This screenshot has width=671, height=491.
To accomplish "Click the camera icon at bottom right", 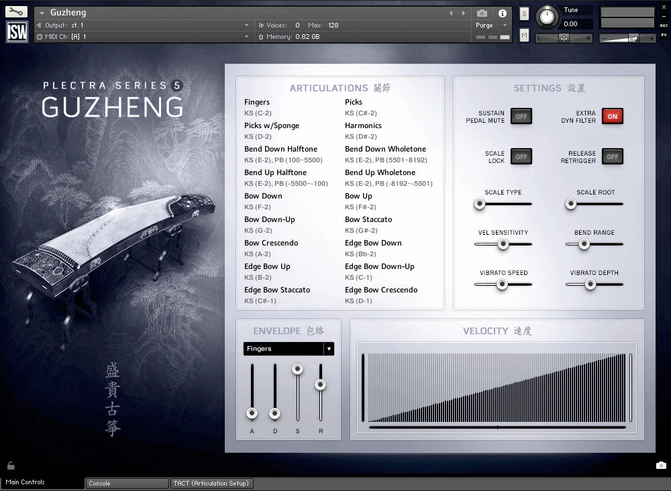I will [x=661, y=466].
